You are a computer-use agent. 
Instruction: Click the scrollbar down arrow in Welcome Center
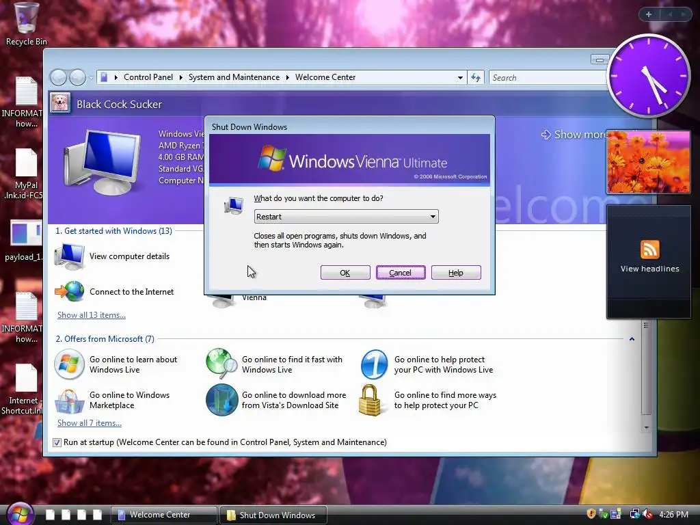point(647,428)
